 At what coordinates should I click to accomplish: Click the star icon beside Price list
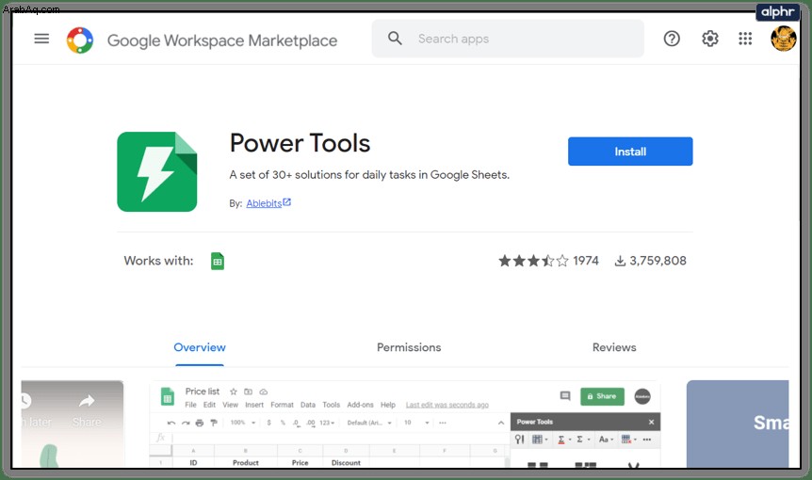234,392
